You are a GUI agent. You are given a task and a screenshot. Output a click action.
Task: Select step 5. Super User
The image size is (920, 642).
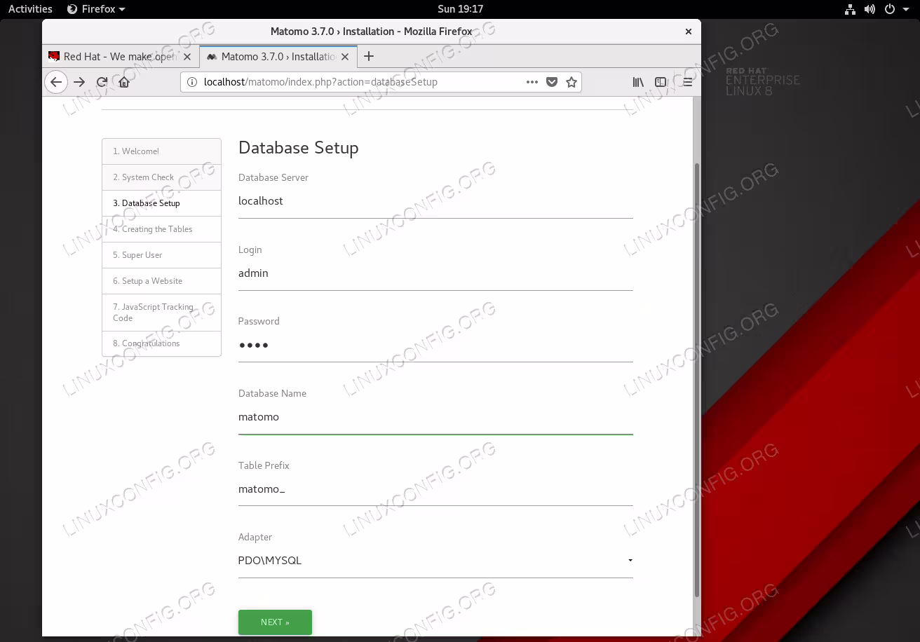click(161, 255)
